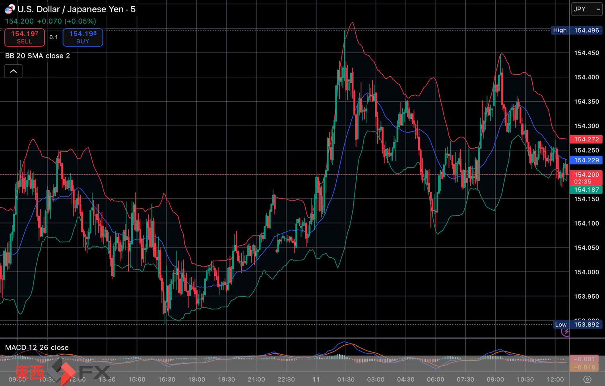Screen dimensions: 605x386
Task: Click the Low 153.892 price marker
Action: pos(578,324)
